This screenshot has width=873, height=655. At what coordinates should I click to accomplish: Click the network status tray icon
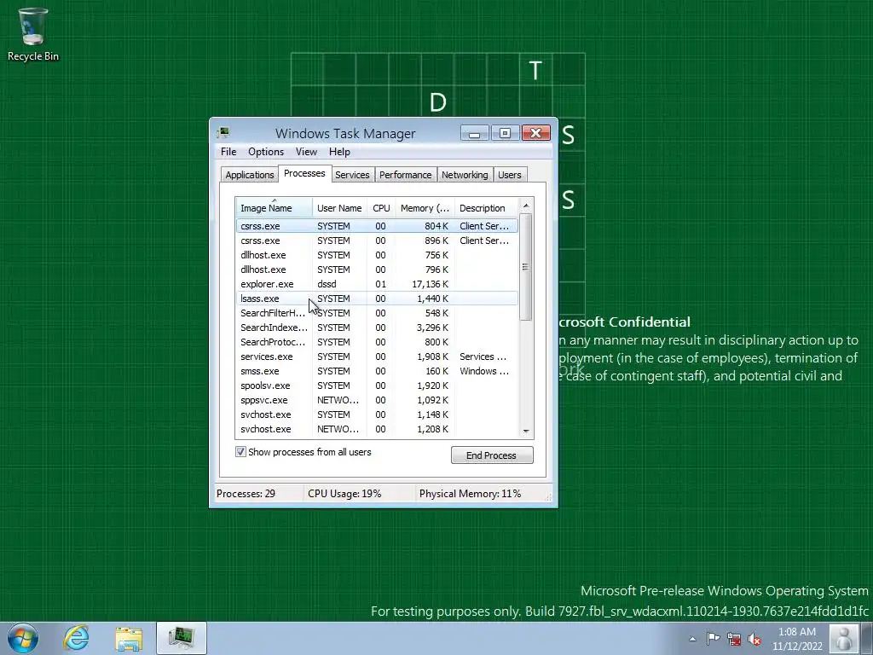(x=734, y=639)
